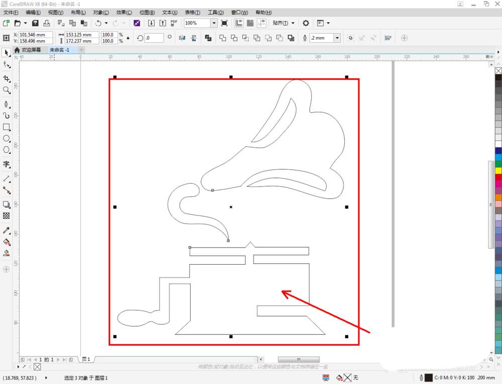Select the Ellipse tool
Screen dimensions: 502x384
pyautogui.click(x=6, y=138)
